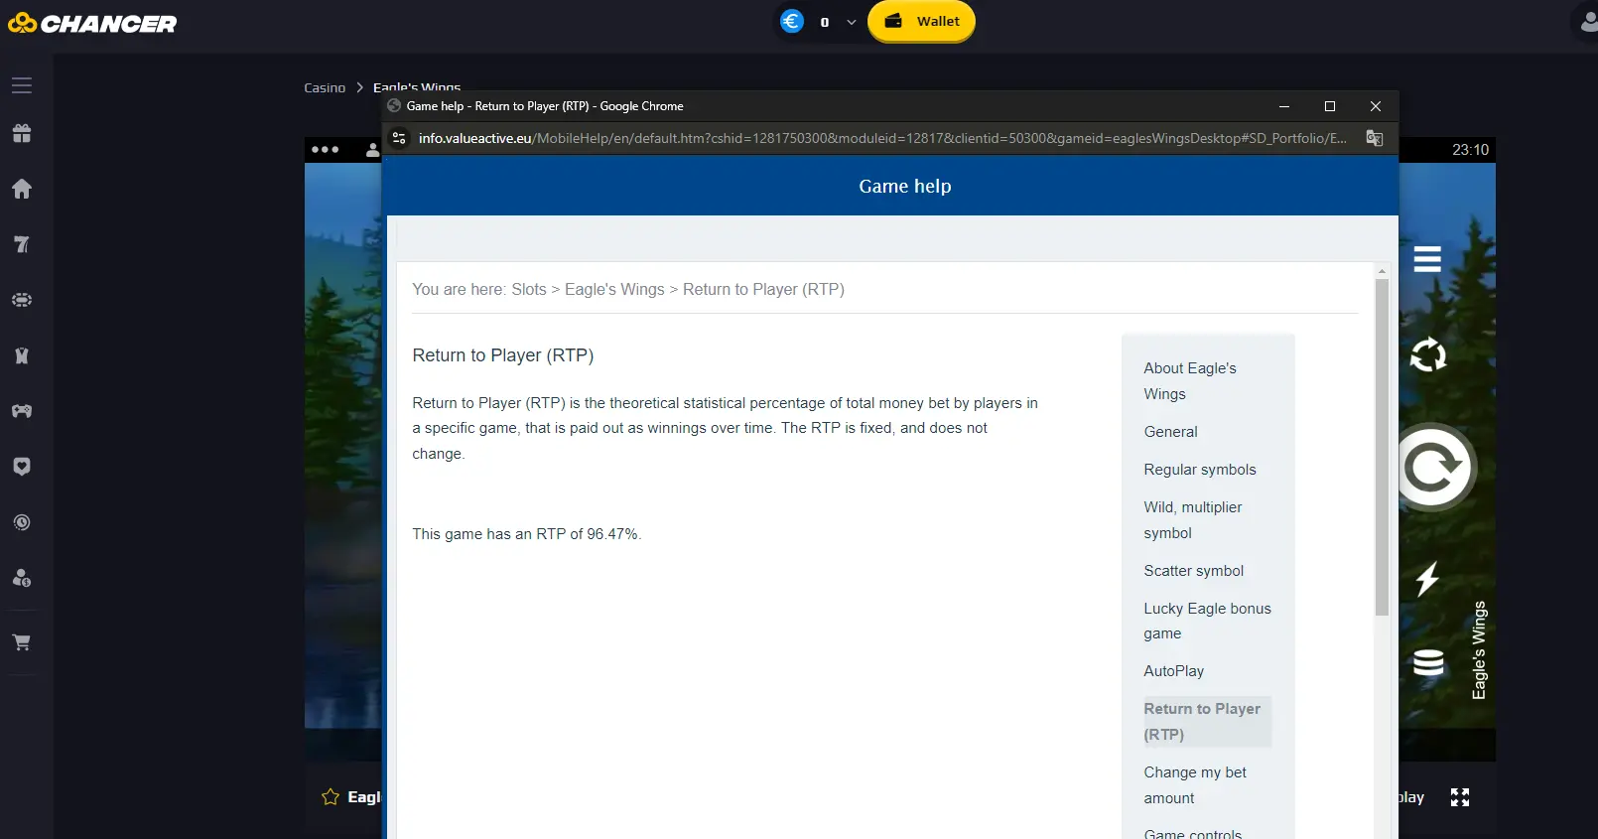1598x839 pixels.
Task: Click 'This game has an RTP of 96.47%' text
Action: (x=527, y=534)
